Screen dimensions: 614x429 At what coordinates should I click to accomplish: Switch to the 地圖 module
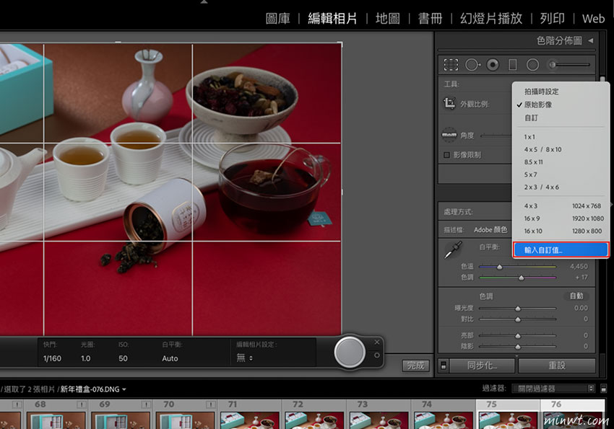pos(388,18)
